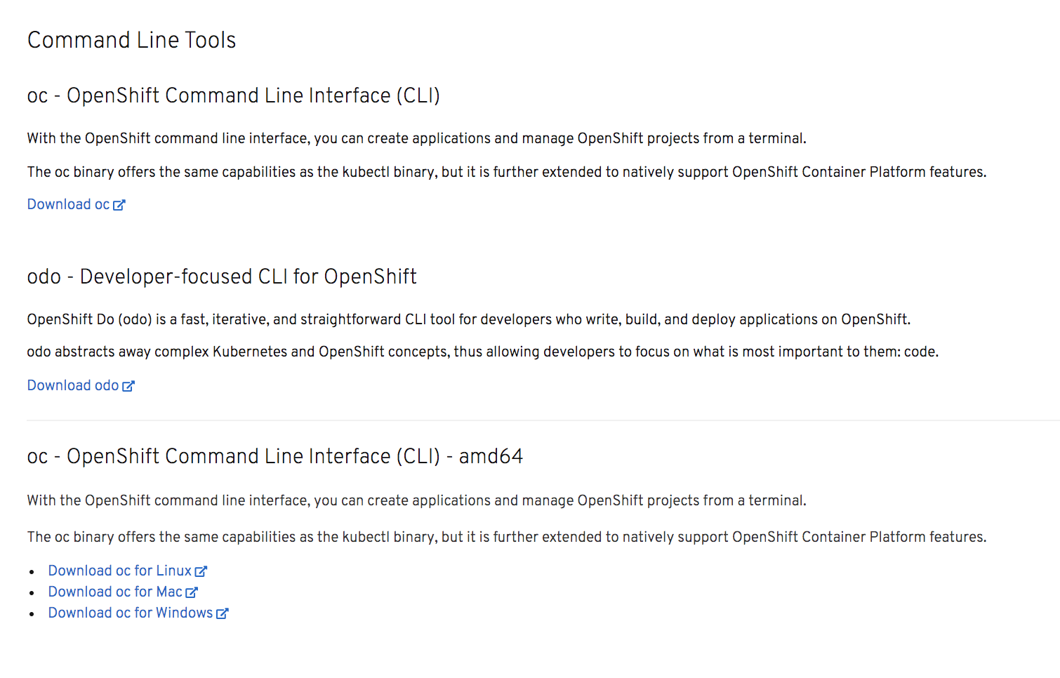Click external-link icon after Download oc for Mac
This screenshot has width=1060, height=678.
tap(192, 592)
